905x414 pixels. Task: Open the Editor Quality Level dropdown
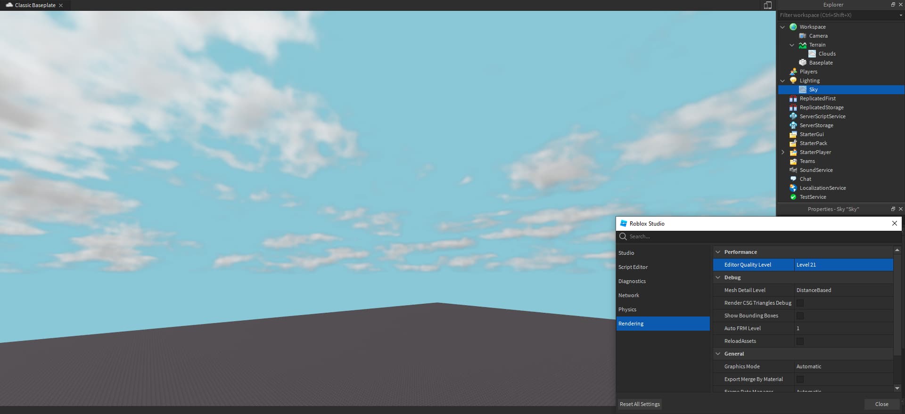(844, 265)
